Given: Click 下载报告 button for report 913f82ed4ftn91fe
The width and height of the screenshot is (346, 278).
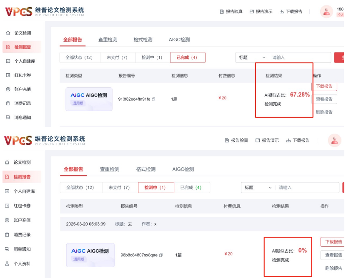Looking at the screenshot, I should click(x=324, y=86).
